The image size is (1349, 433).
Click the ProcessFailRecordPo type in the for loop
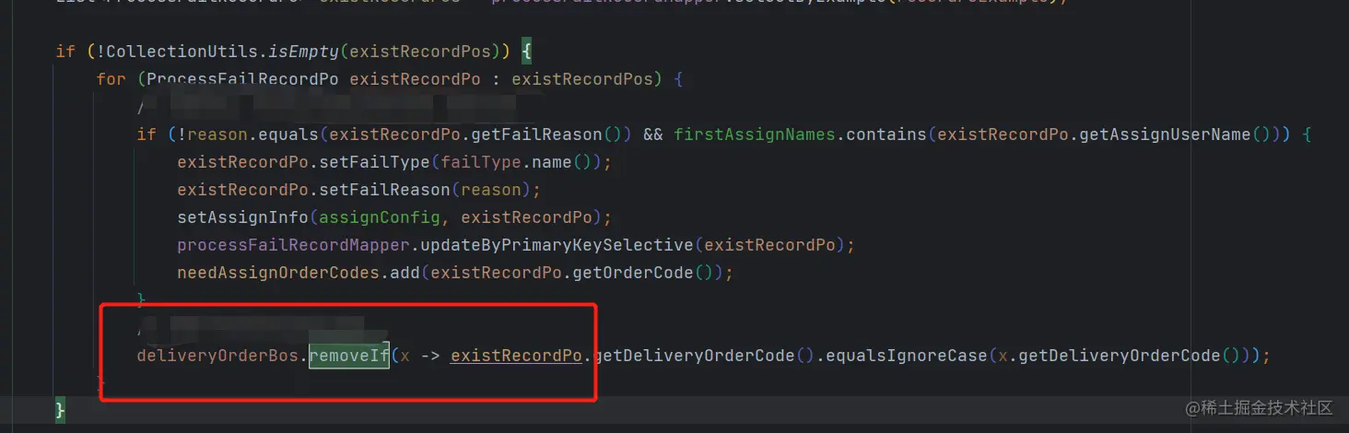(x=242, y=79)
